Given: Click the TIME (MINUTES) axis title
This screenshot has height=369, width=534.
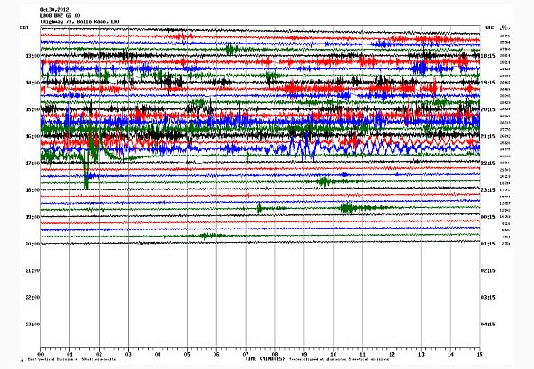Looking at the screenshot, I should point(263,359).
